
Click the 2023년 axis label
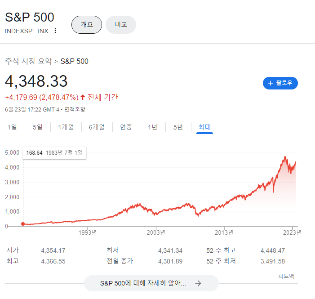[x=292, y=232]
